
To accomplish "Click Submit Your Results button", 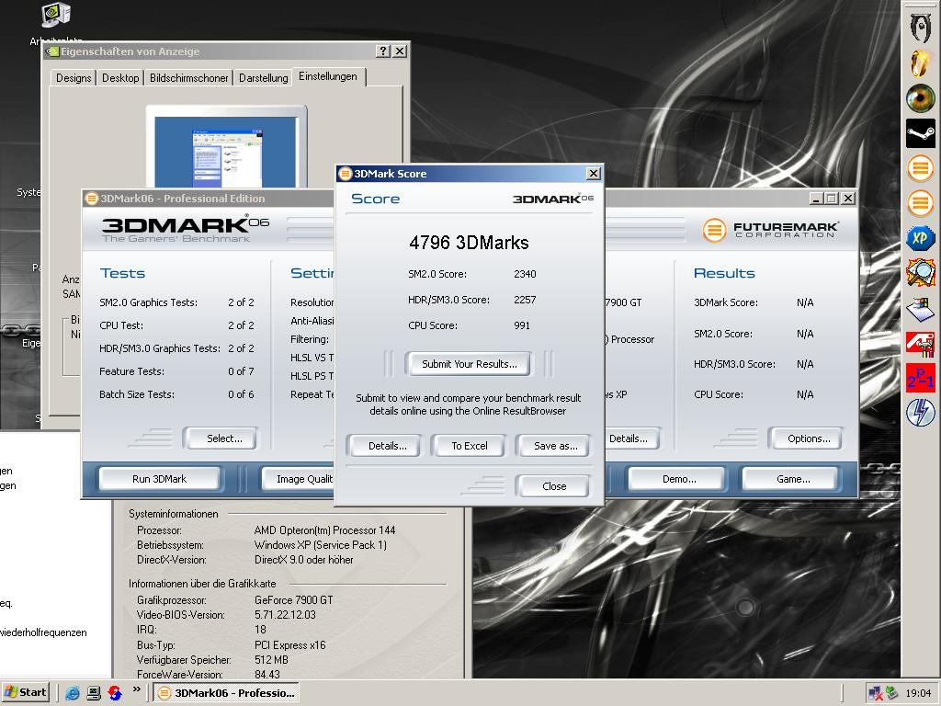I will tap(469, 364).
